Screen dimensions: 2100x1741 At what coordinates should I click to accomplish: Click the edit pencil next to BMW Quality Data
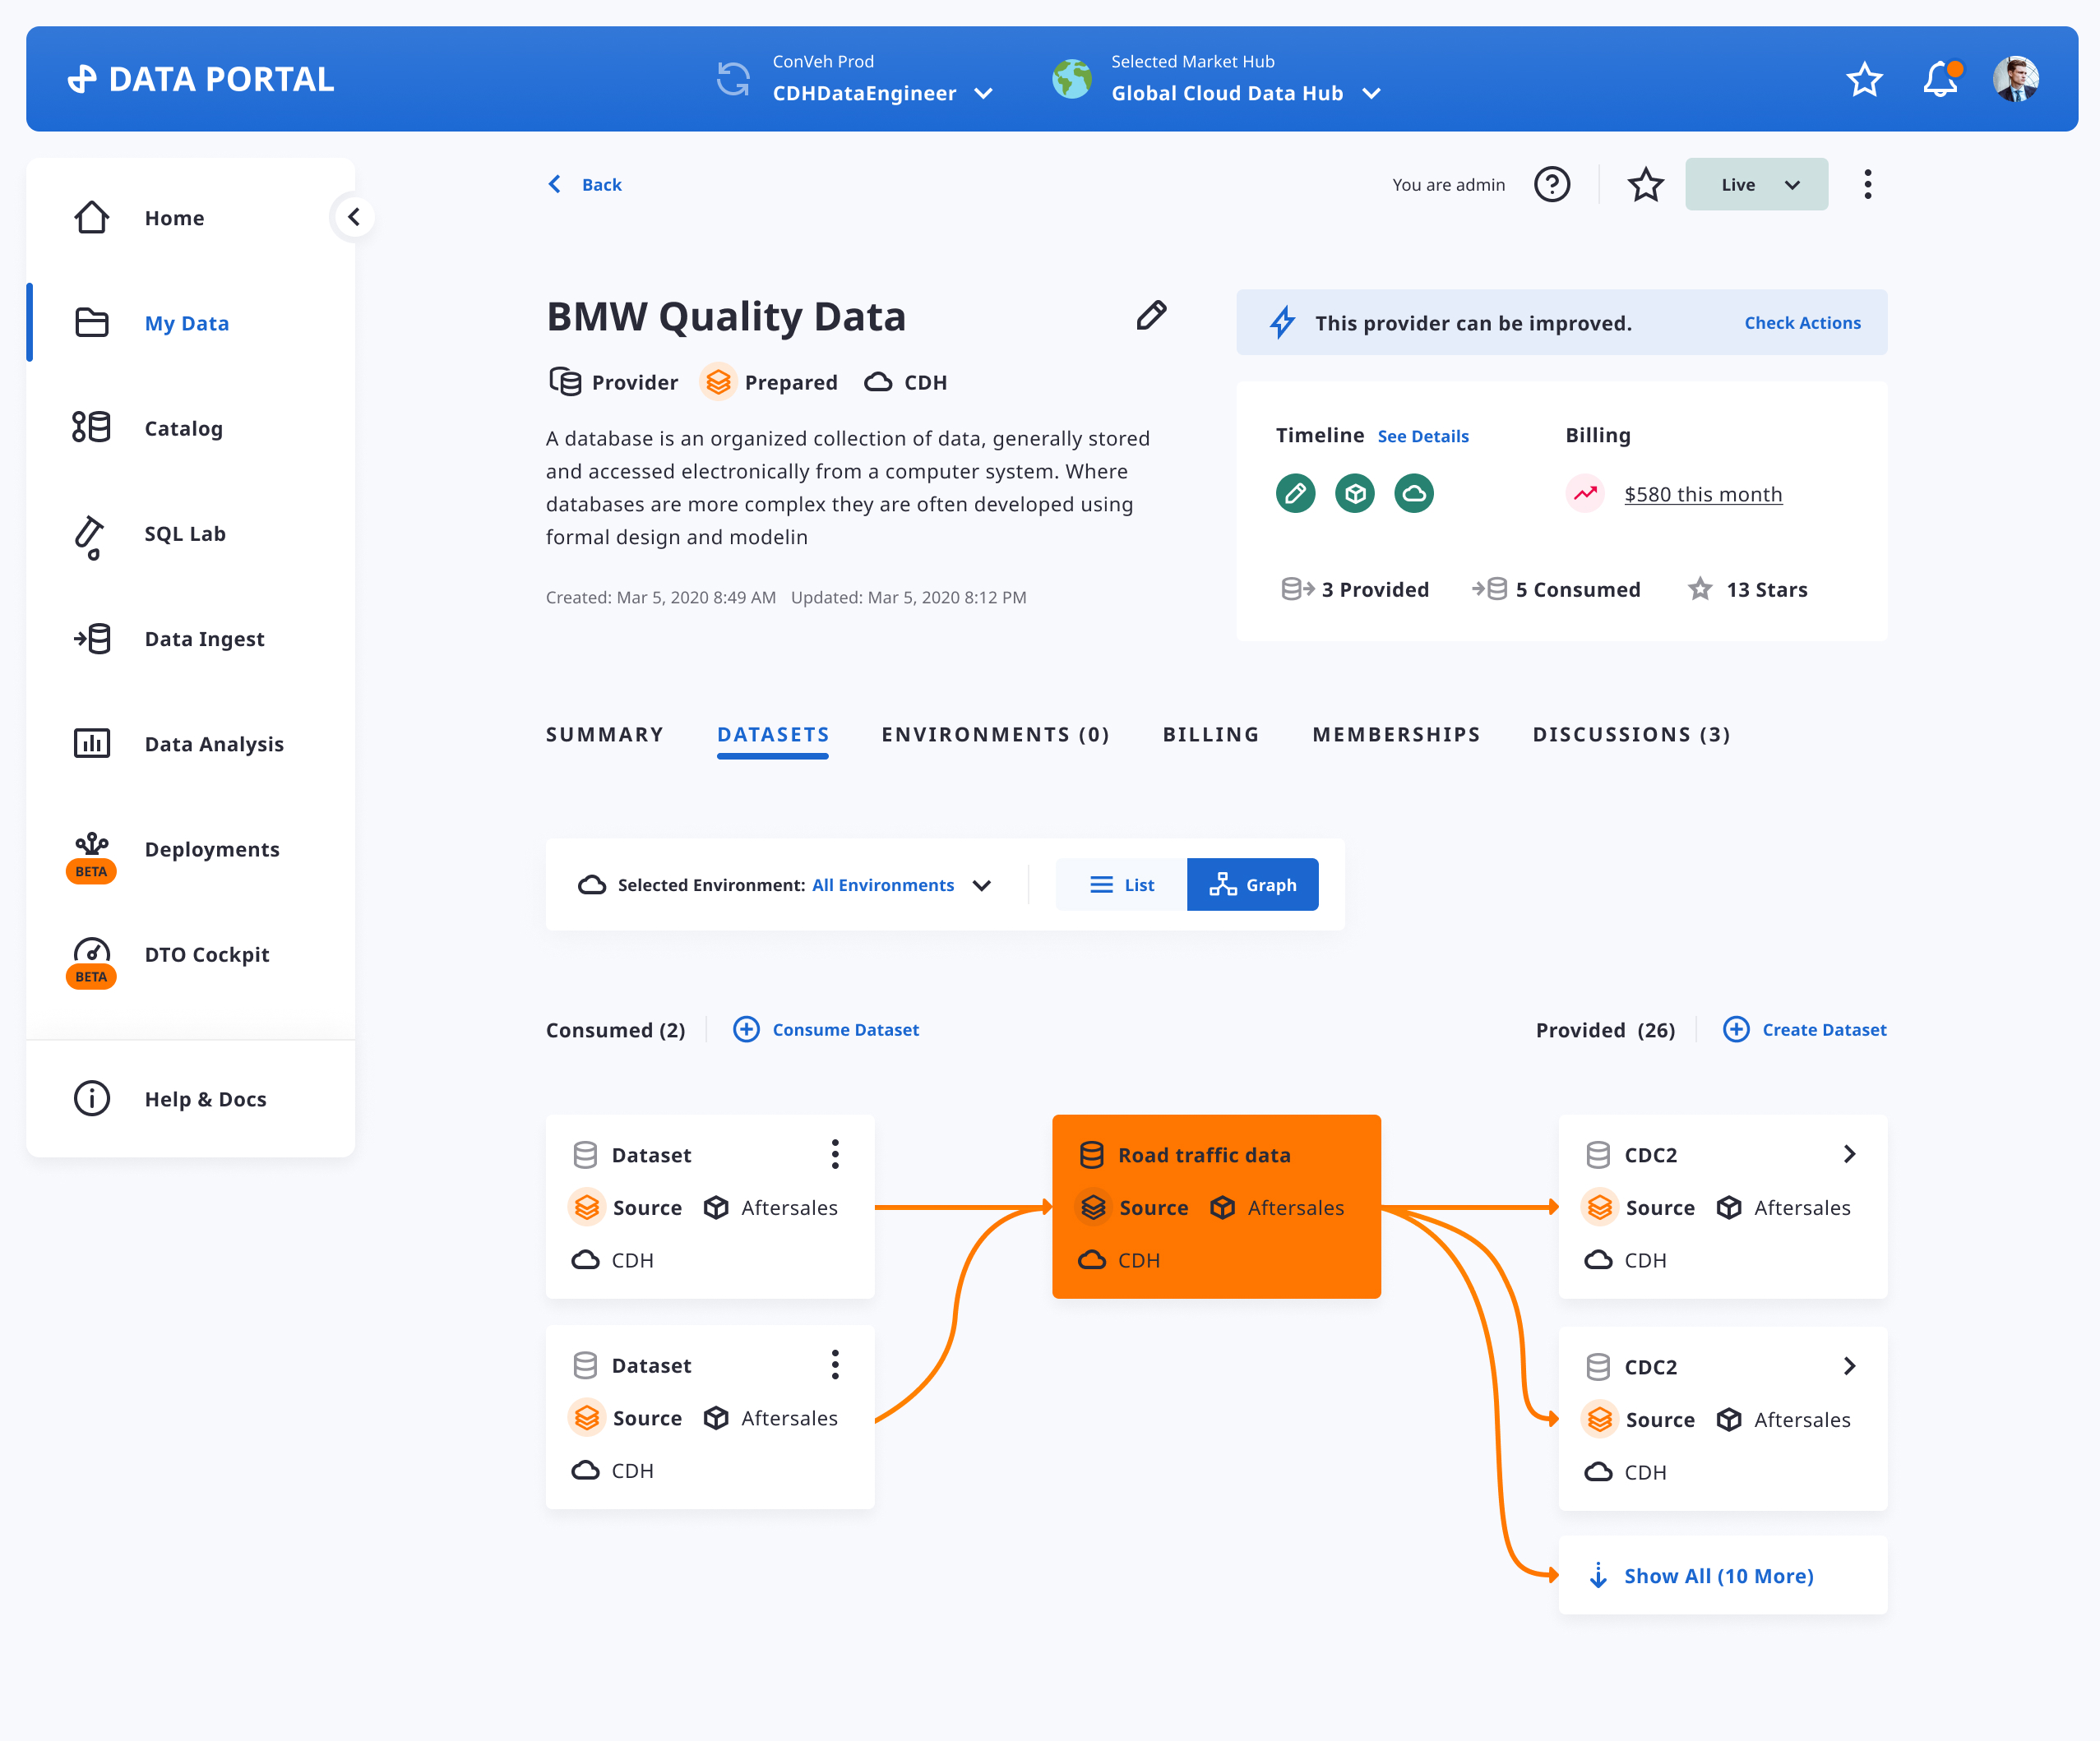tap(1151, 316)
